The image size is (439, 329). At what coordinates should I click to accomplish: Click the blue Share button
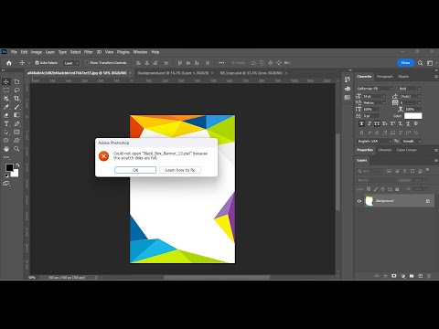pos(405,63)
